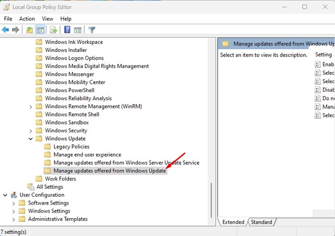Select Windows Mobility Center folder

click(x=75, y=82)
